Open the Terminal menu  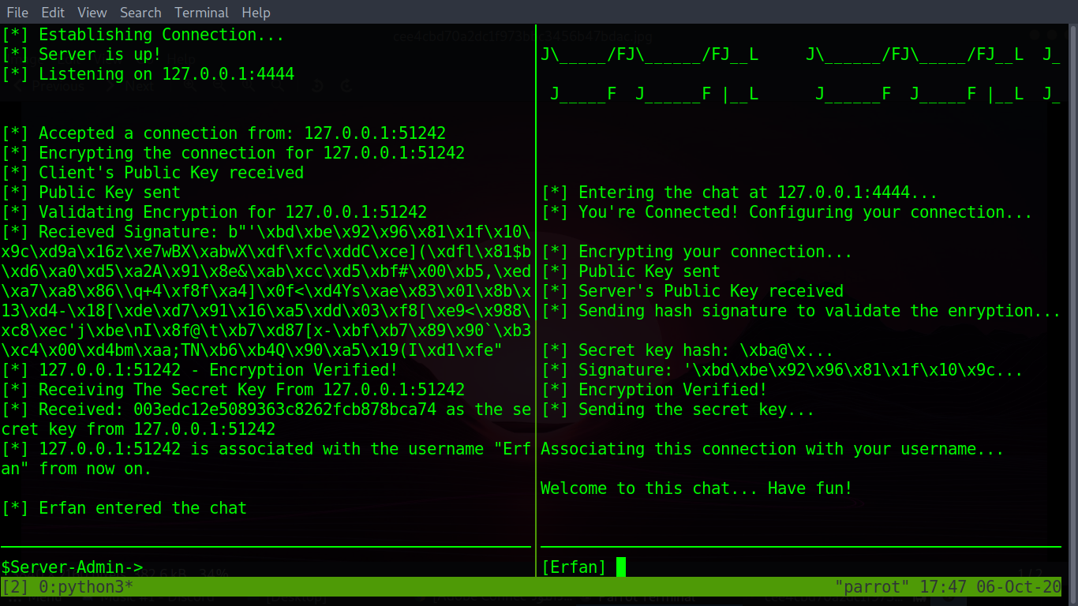[202, 13]
